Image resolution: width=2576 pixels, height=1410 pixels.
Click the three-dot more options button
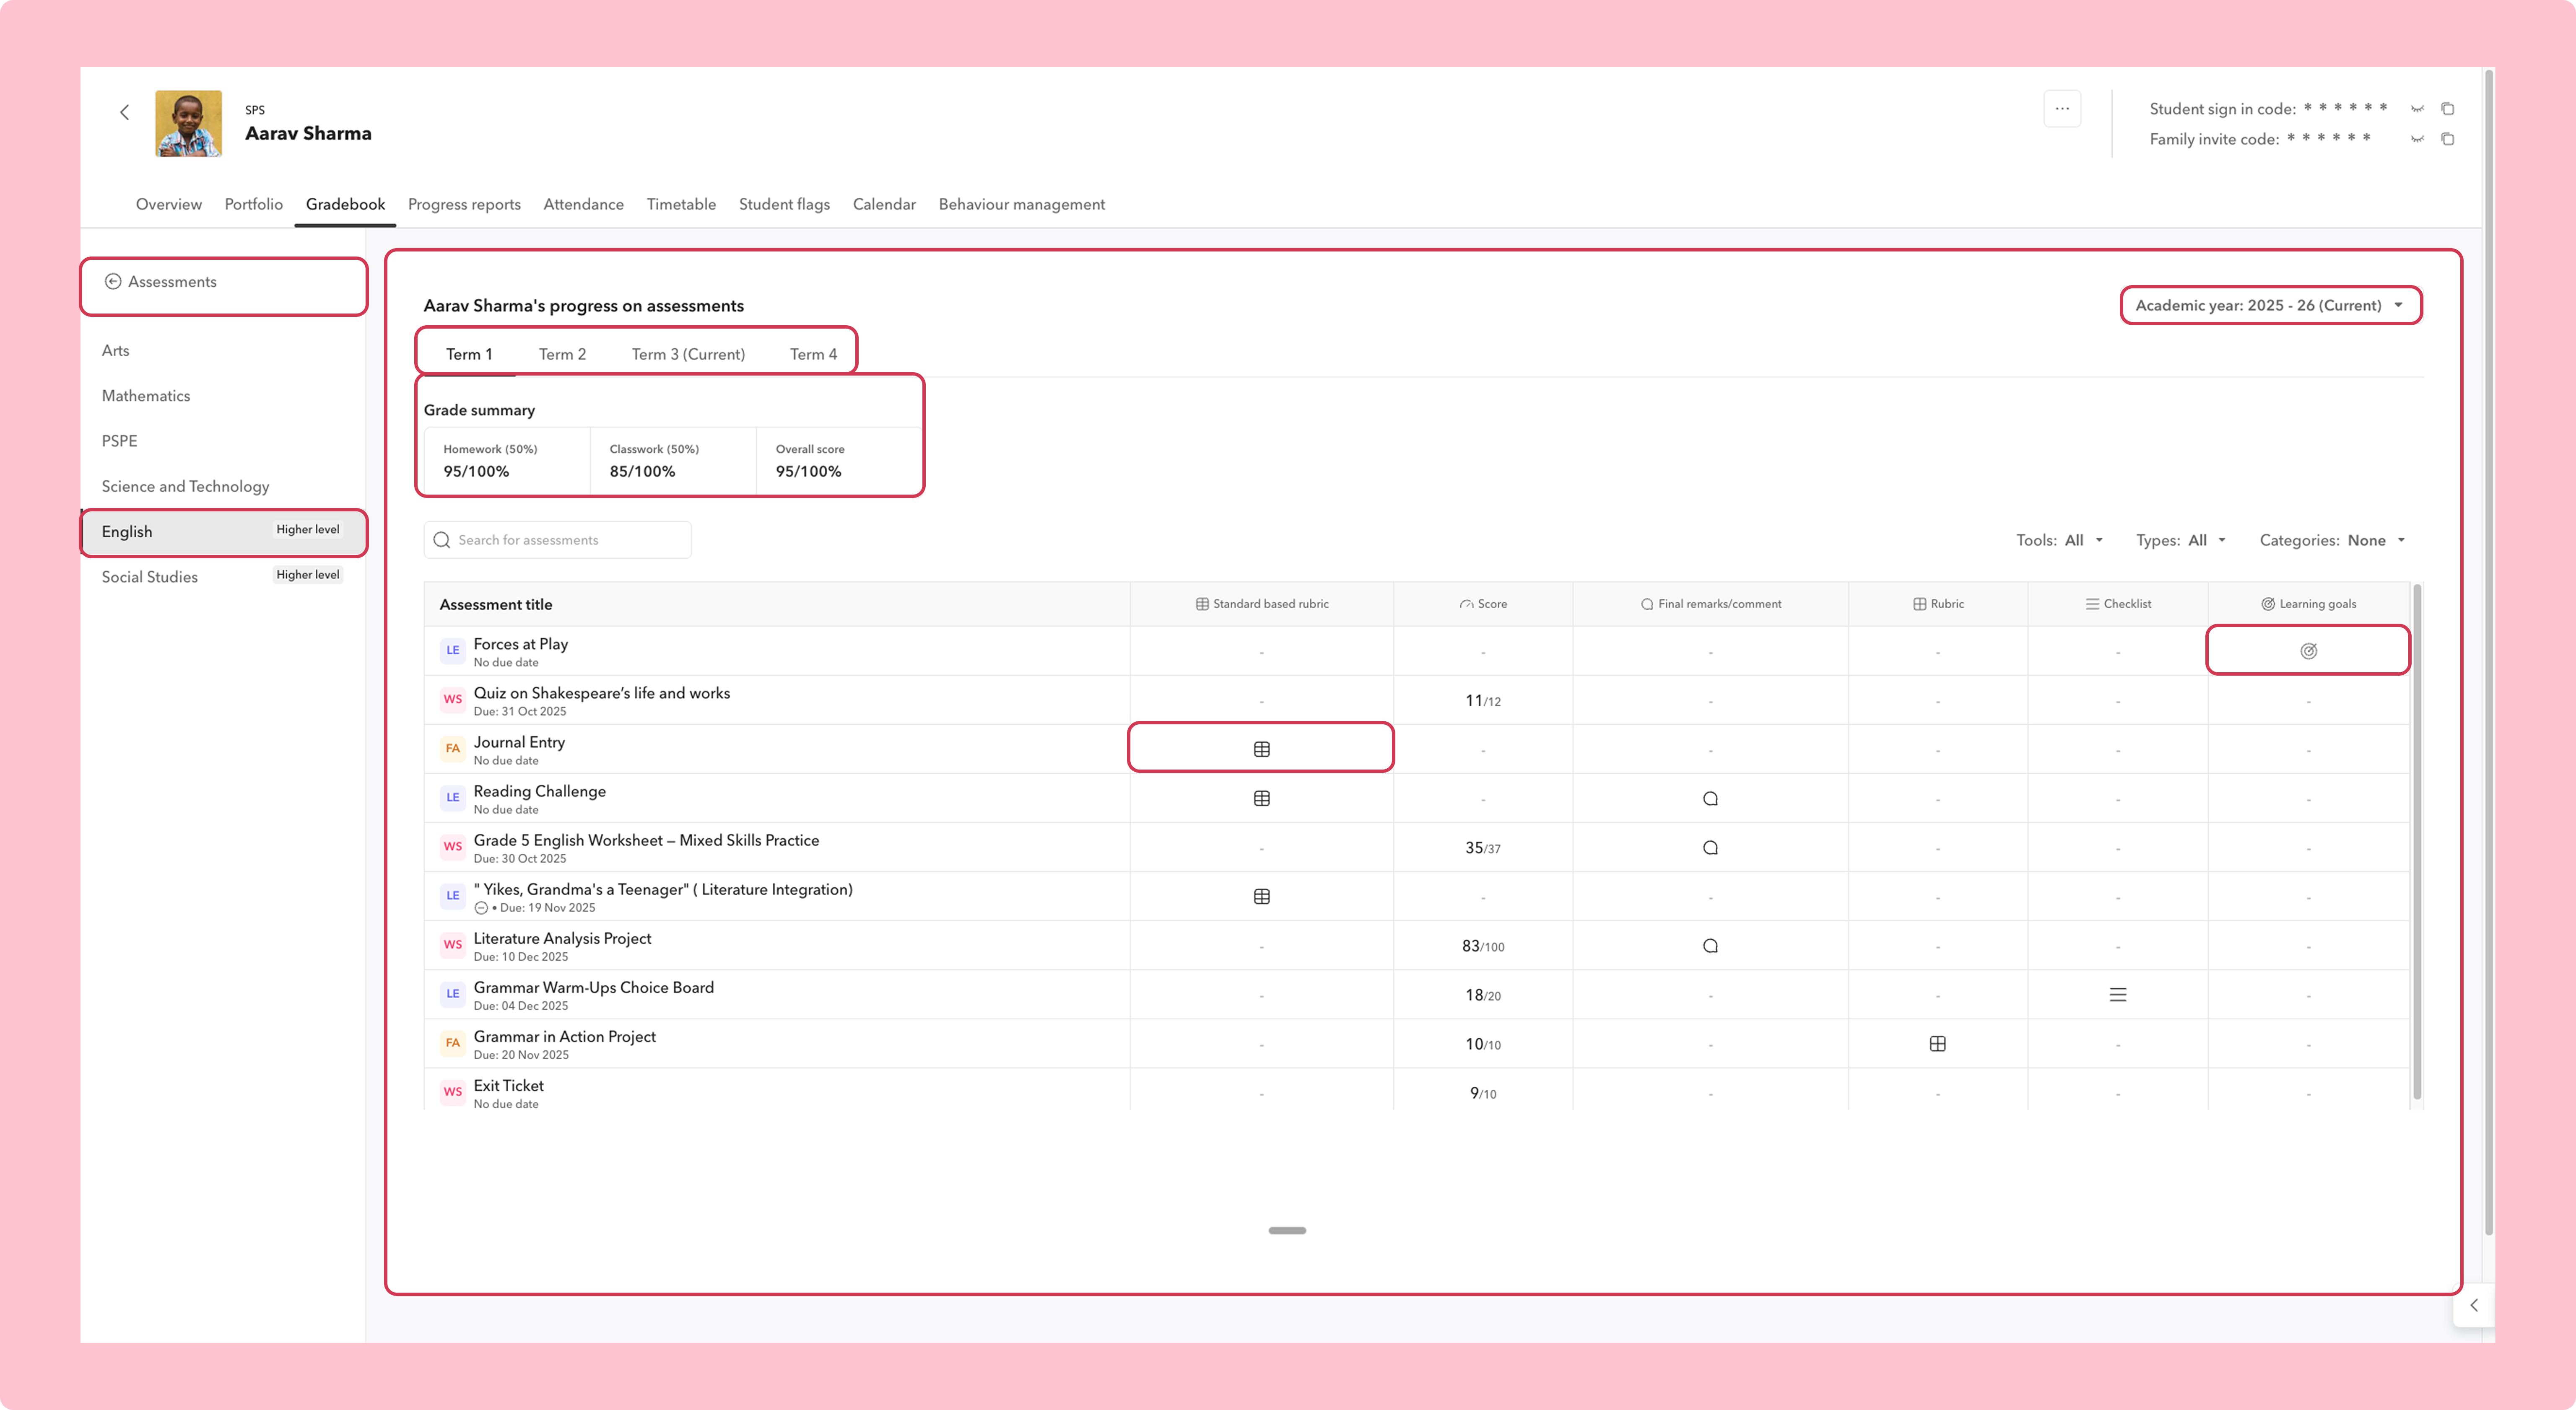2062,109
